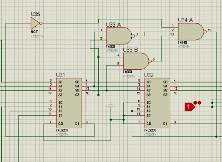This screenshot has height=162, width=222.
Task: Select the U31 74LS283 adder chip
Action: tap(69, 103)
